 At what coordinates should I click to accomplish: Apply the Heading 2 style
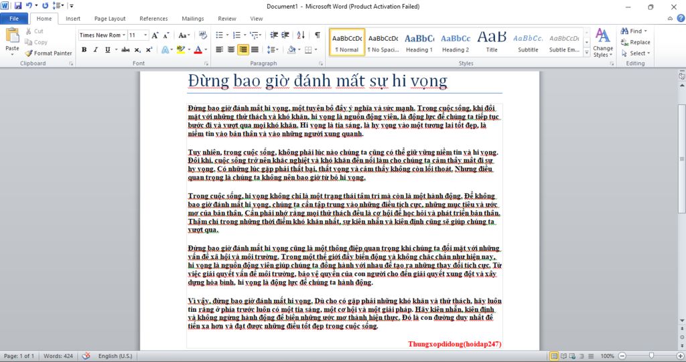pos(456,43)
